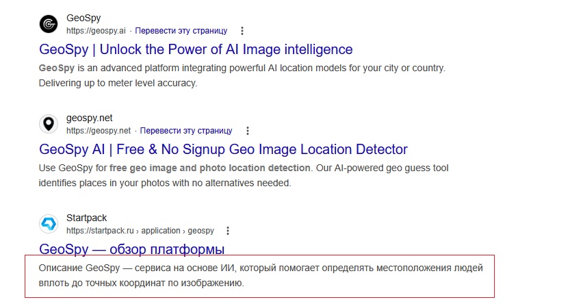The height and width of the screenshot is (304, 570).
Task: Click 'Перевести эту страницу' for geospy.ai
Action: coord(181,31)
